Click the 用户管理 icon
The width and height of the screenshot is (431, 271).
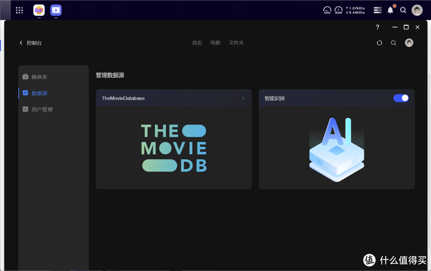tap(25, 109)
